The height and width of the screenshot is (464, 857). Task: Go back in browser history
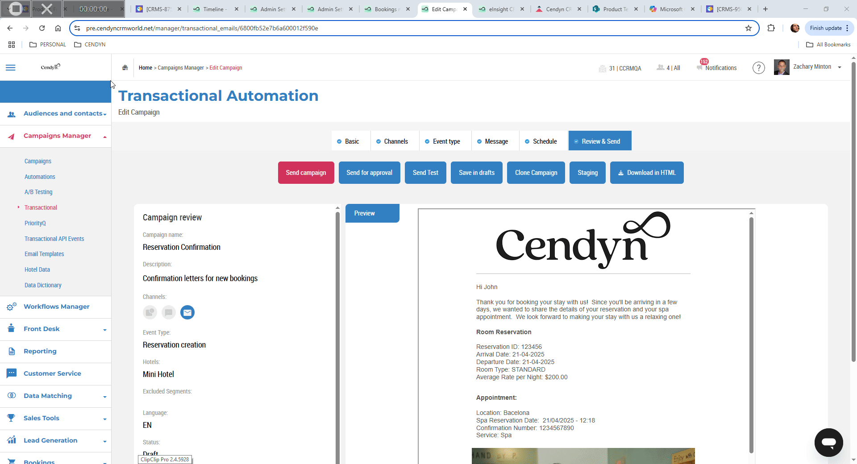(x=10, y=28)
